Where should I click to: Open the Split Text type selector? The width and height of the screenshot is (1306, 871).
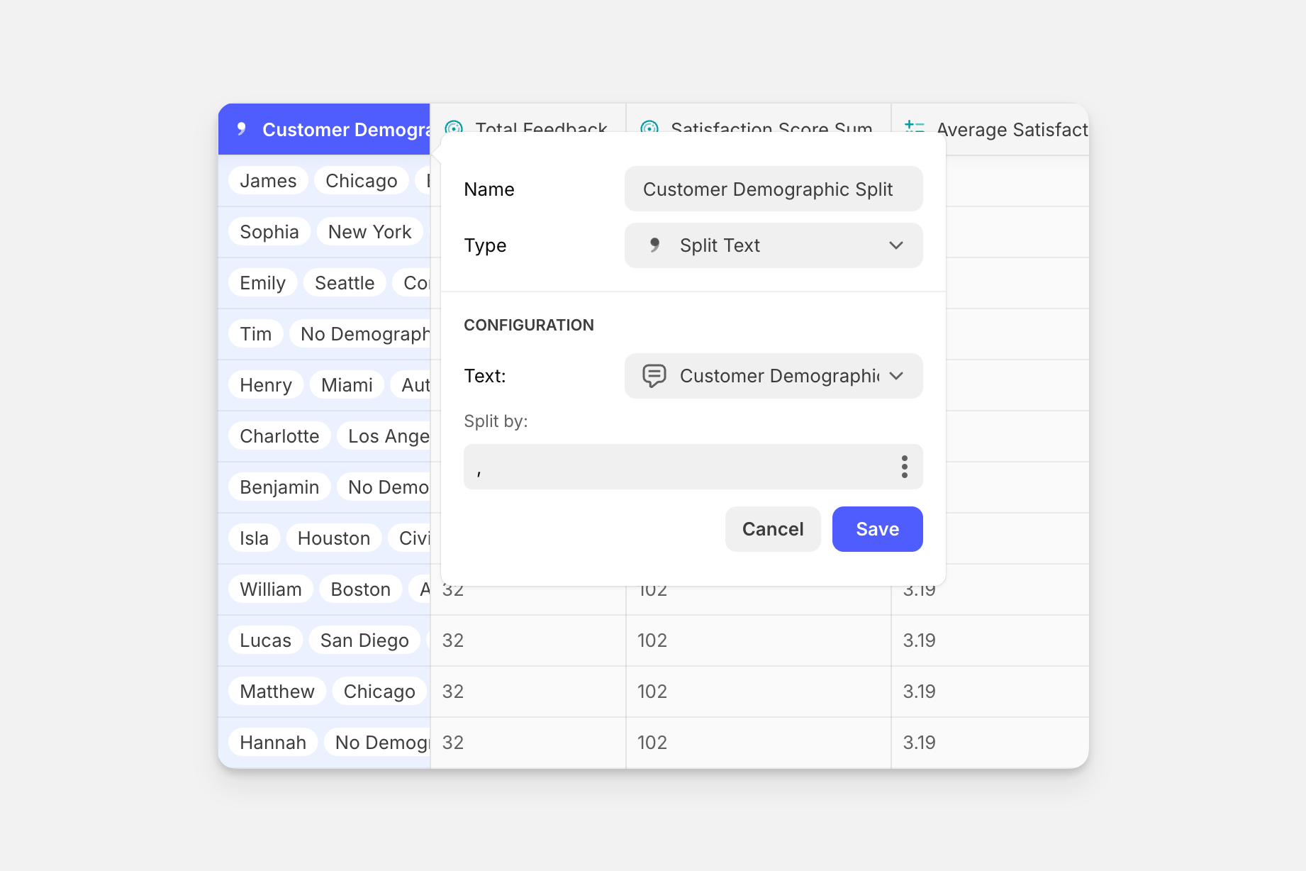pos(774,245)
